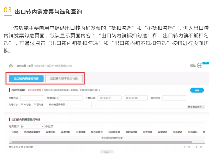This screenshot has height=161, width=212.
Task: Click the location pin icon beside the breadcrumb
Action: pyautogui.click(x=11, y=65)
